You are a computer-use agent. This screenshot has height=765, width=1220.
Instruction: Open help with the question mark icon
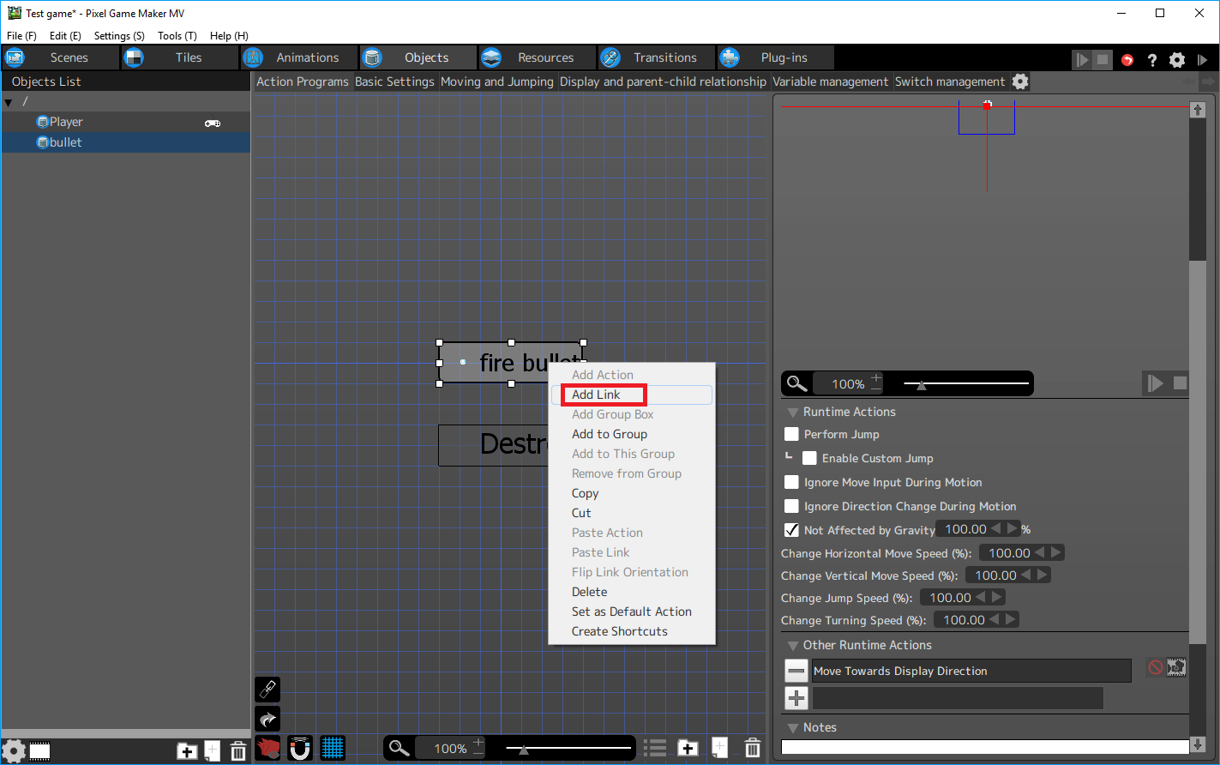pyautogui.click(x=1152, y=60)
